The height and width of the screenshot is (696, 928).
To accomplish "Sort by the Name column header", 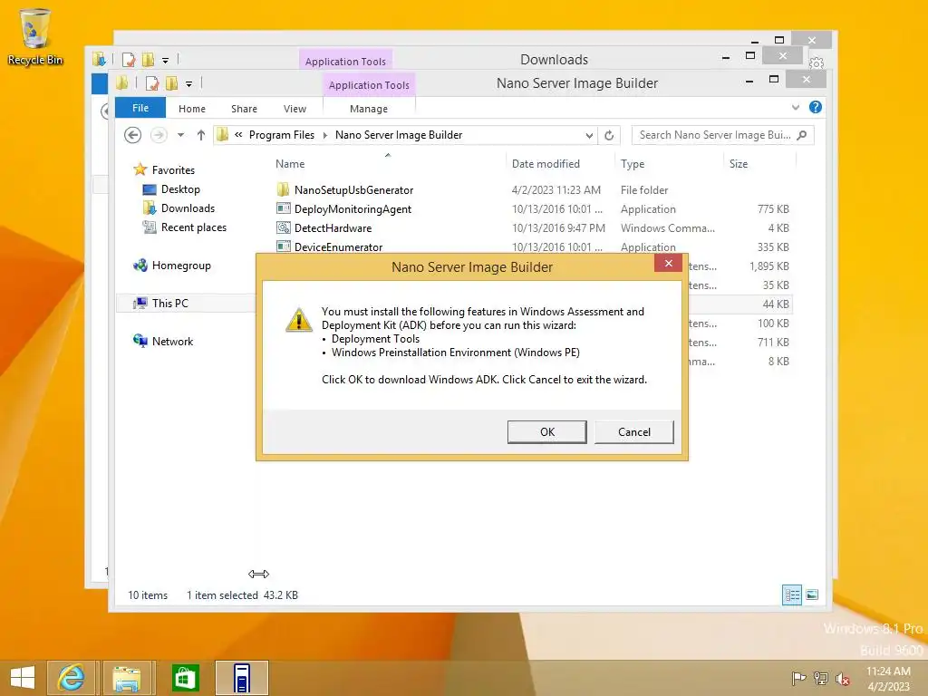I will pyautogui.click(x=290, y=164).
